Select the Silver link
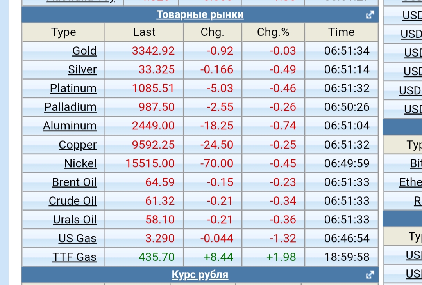The image size is (422, 285). (x=82, y=70)
